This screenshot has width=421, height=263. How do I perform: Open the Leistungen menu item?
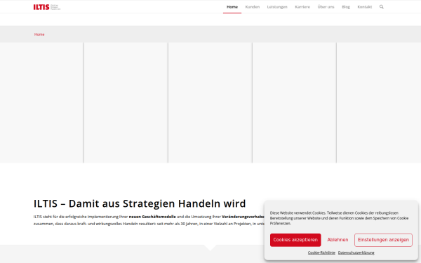[277, 7]
